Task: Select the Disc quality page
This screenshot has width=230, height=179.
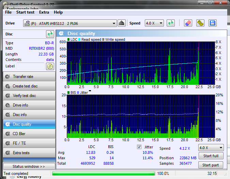Action: pos(29,124)
